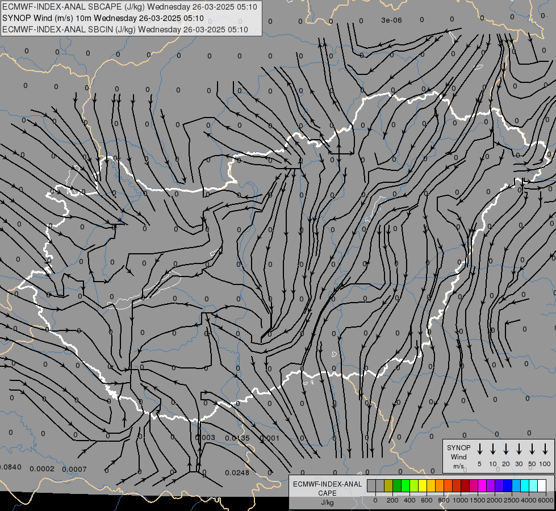Screen dimensions: 556x511
Task: Click the ECMWF-INDEX-ANAL CAPE legend label
Action: (327, 488)
